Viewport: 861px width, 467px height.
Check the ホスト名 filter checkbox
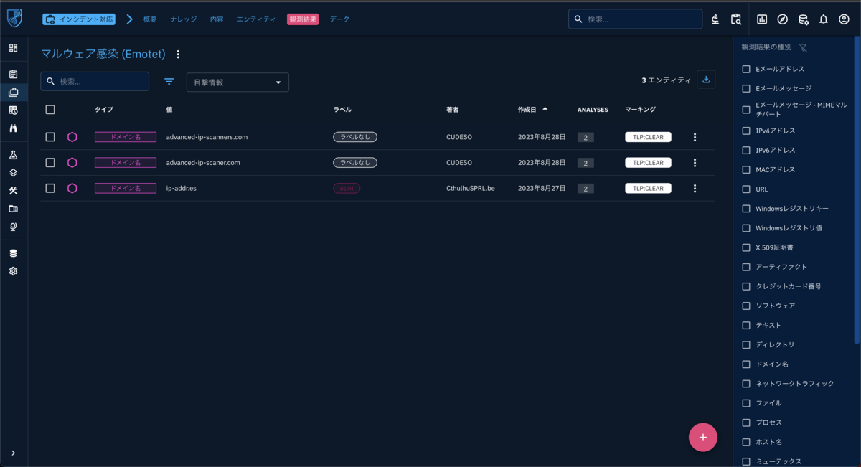coord(746,442)
